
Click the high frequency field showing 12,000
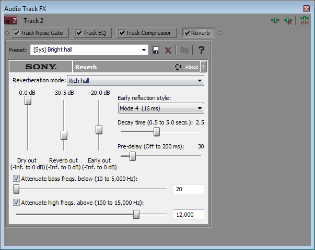click(x=189, y=215)
